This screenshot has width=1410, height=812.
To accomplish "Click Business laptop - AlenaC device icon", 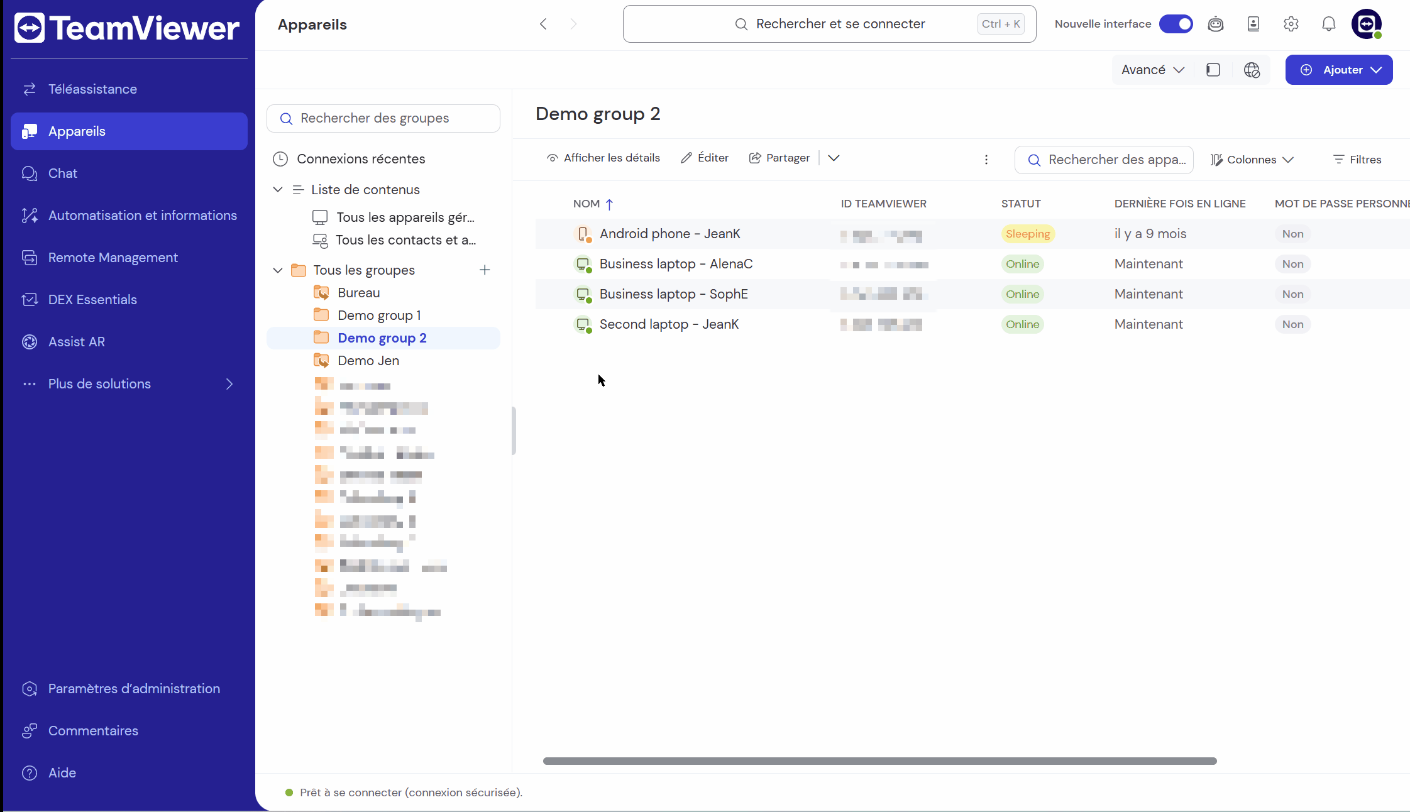I will (x=583, y=264).
